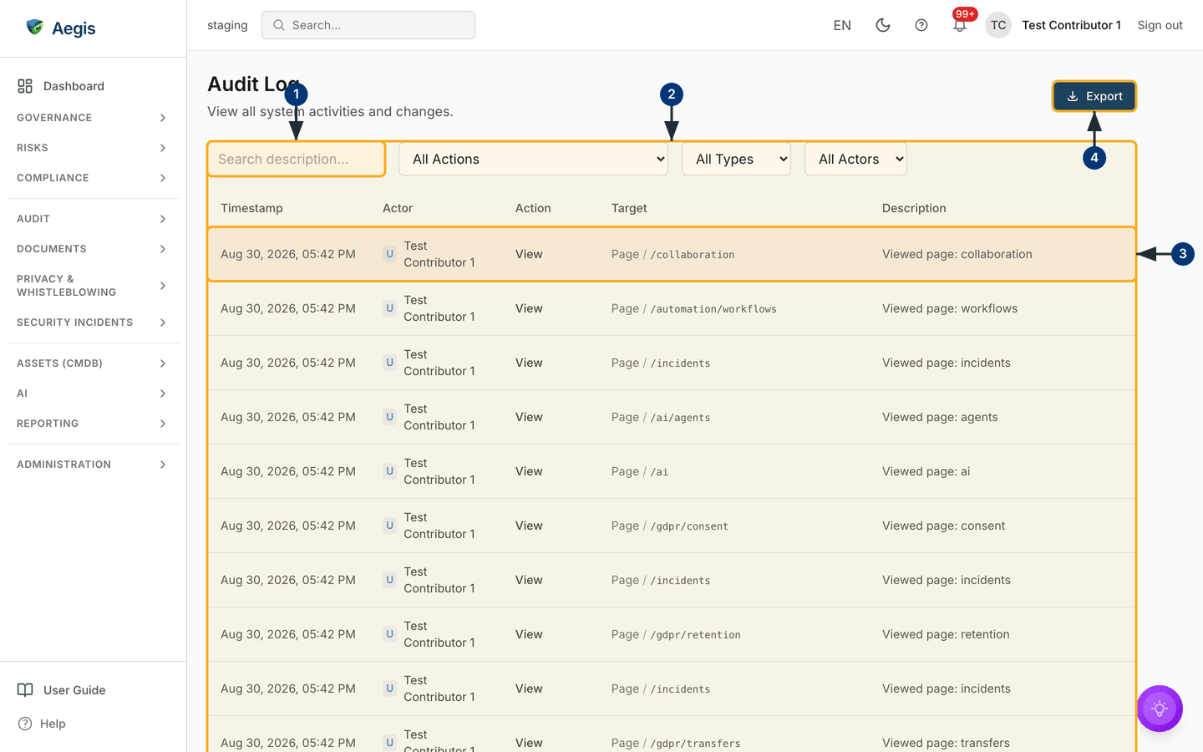Click the U badge in the agents row
This screenshot has width=1203, height=752.
tap(389, 417)
